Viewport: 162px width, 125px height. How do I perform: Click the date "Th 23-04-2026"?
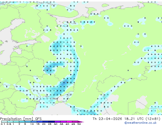[107, 119]
